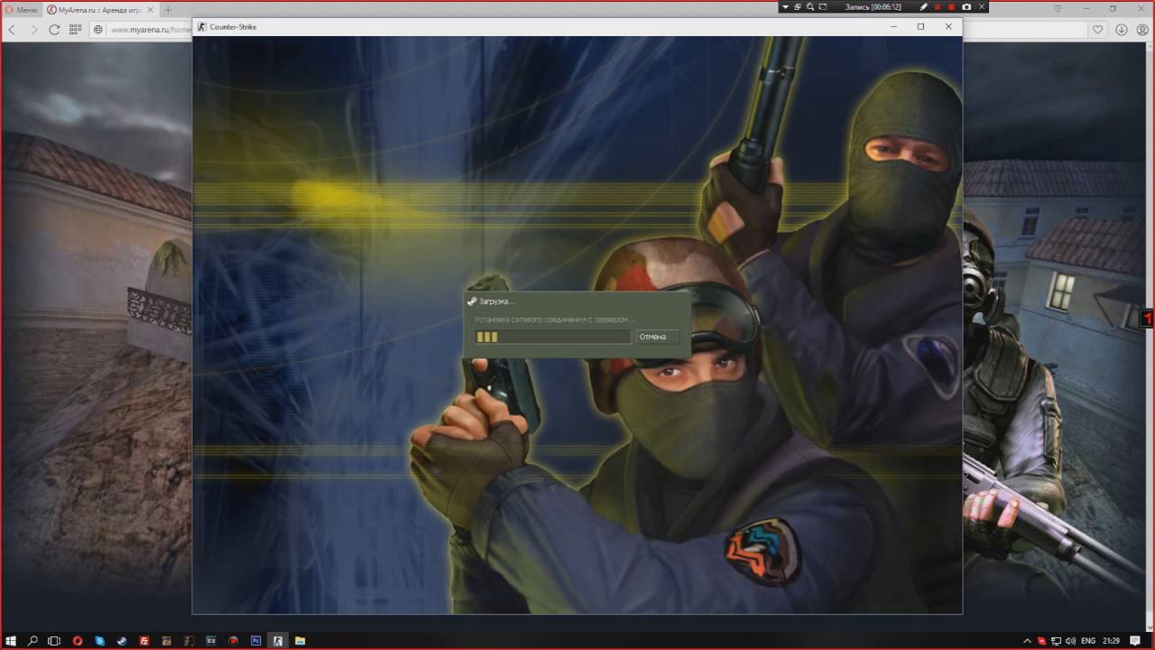Open FileZilla from the taskbar
This screenshot has width=1155, height=650.
pyautogui.click(x=144, y=641)
